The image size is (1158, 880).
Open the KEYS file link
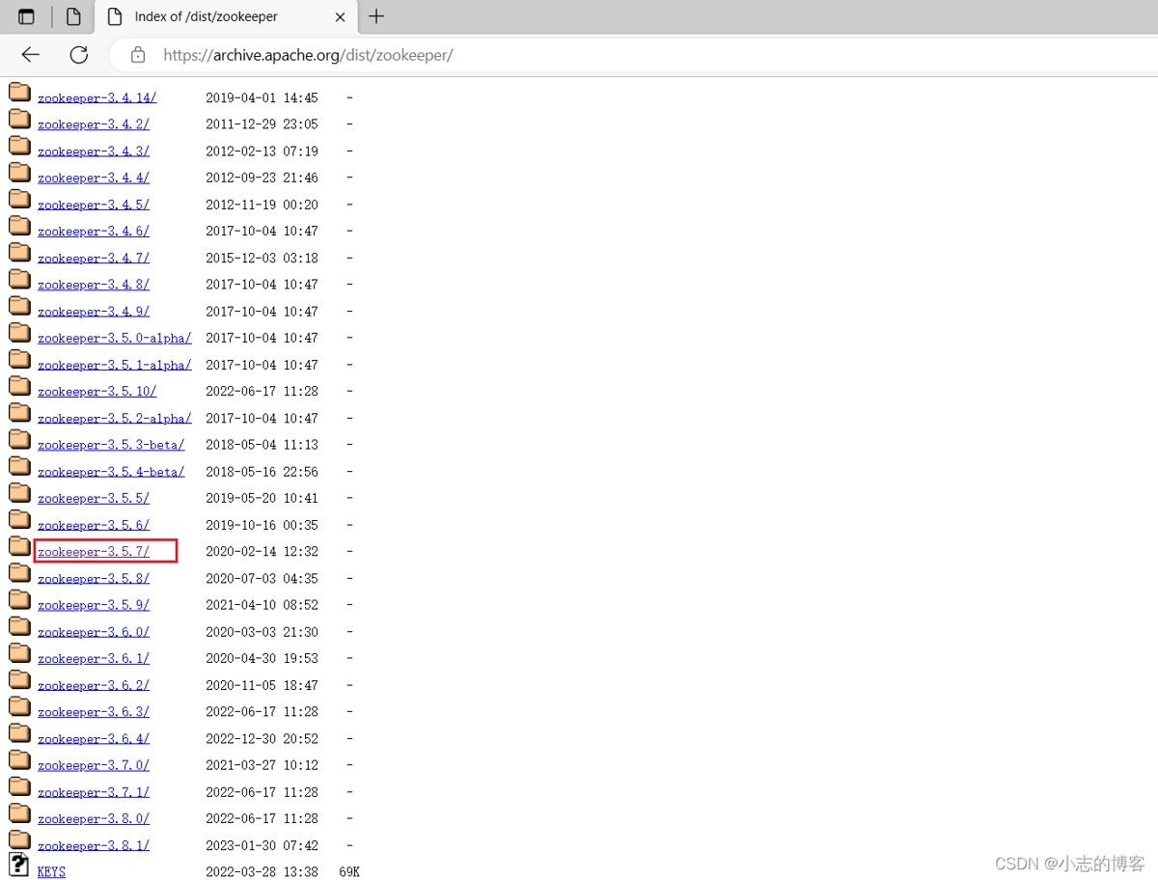[51, 872]
